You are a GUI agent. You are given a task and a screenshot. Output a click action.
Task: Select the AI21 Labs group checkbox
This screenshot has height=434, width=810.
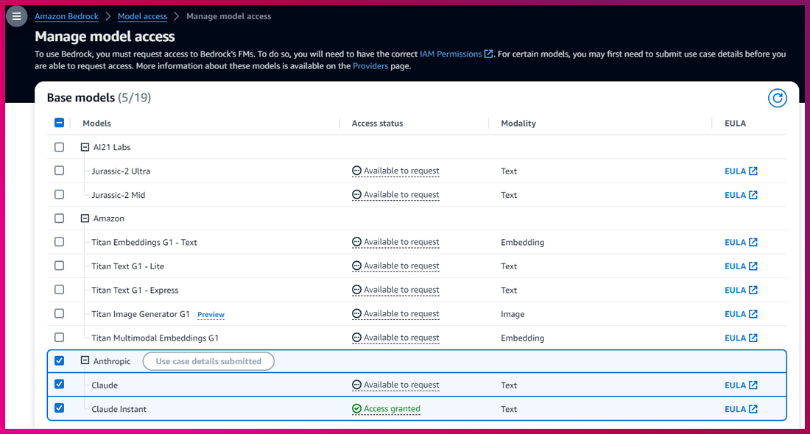point(60,147)
